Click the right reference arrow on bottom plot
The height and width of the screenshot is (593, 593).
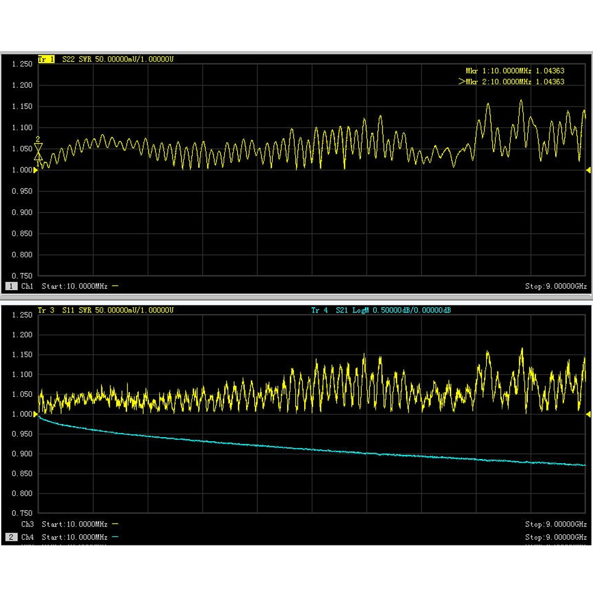[588, 415]
